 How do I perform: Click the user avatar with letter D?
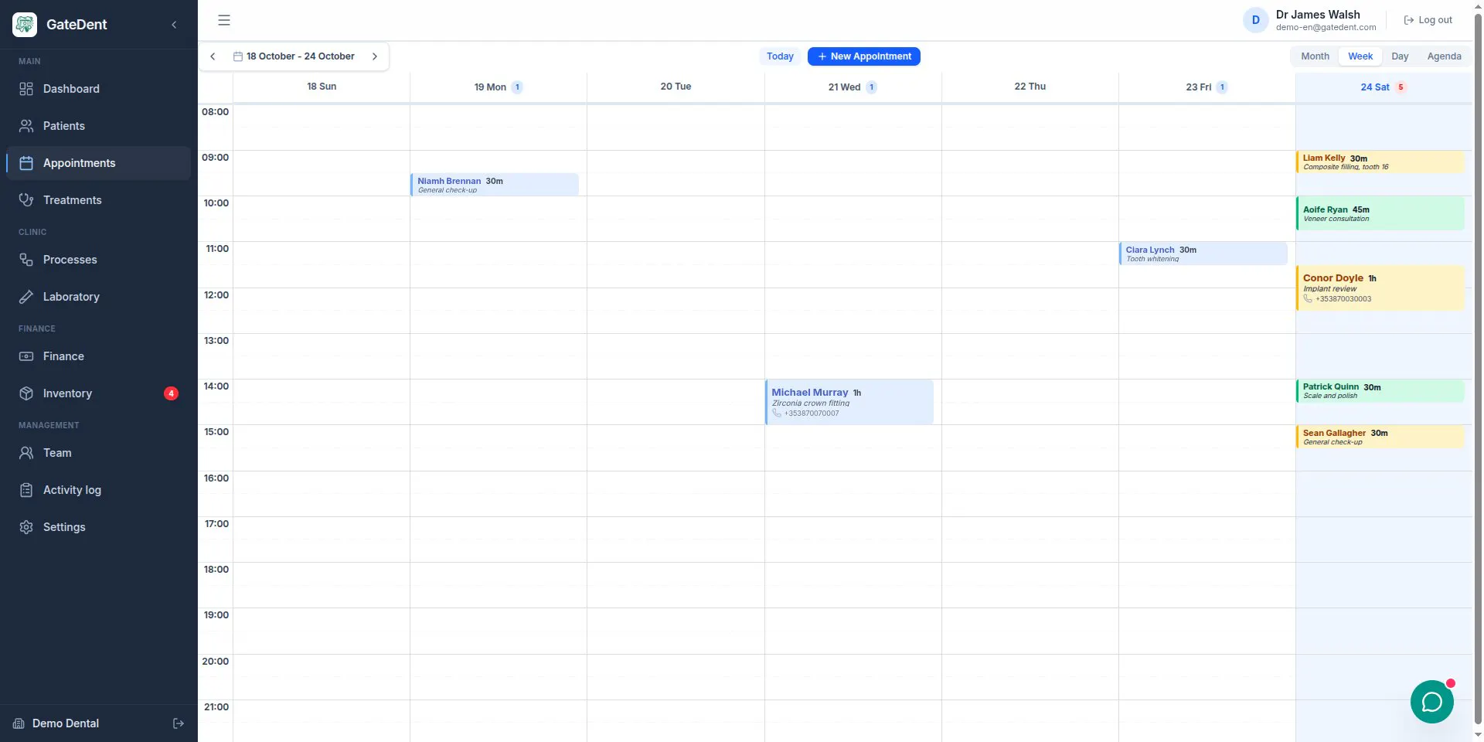coord(1255,20)
